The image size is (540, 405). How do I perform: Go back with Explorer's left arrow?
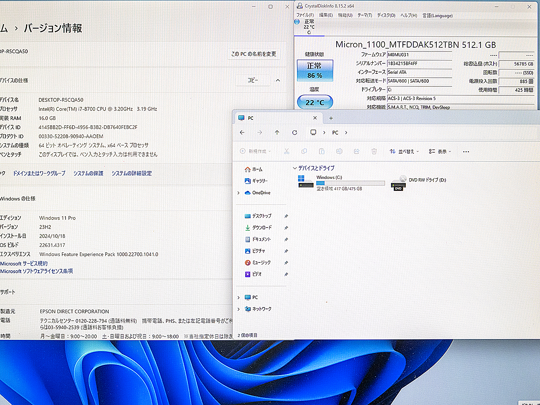[x=242, y=132]
